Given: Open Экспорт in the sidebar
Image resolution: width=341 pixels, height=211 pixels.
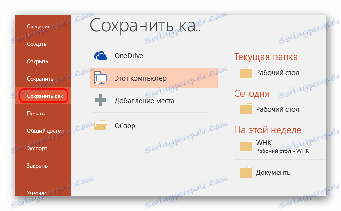Looking at the screenshot, I should pos(37,148).
